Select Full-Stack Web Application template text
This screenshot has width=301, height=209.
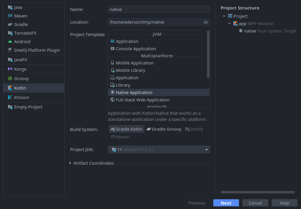[143, 100]
